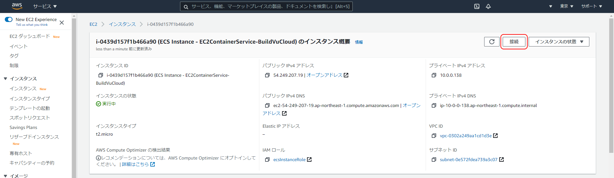Copy the subnet ID value
Viewport: 614px width, 178px height.
(x=434, y=160)
